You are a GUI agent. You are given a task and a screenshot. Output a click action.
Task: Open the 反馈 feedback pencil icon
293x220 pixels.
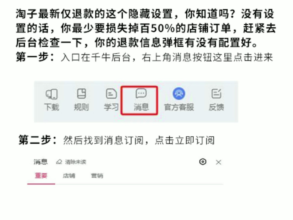(x=216, y=93)
